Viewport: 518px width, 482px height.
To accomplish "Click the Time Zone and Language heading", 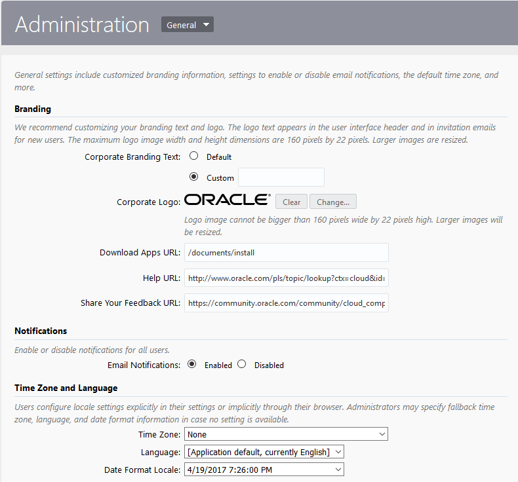I will [66, 388].
